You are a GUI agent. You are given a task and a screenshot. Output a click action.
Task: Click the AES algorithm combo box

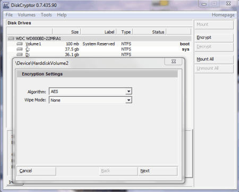click(x=90, y=91)
